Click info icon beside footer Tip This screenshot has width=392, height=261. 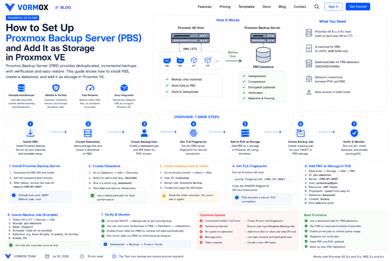(x=114, y=256)
